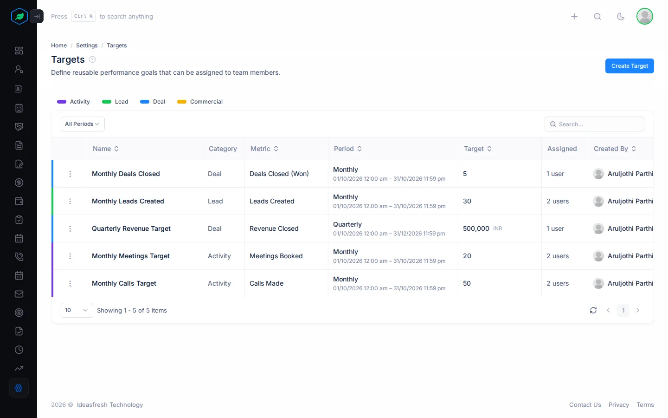Open the report chart-file icon in sidebar
The width and height of the screenshot is (668, 418).
pyautogui.click(x=19, y=331)
